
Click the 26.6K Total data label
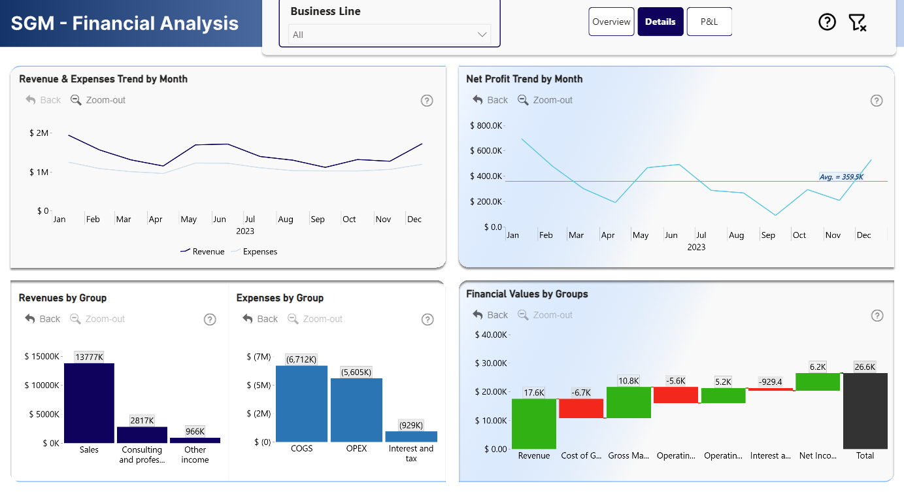tap(865, 367)
